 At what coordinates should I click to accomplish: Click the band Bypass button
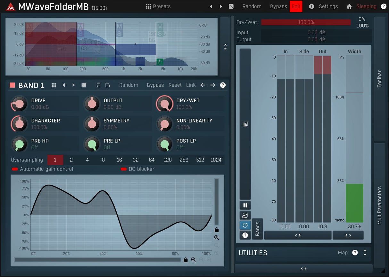155,85
